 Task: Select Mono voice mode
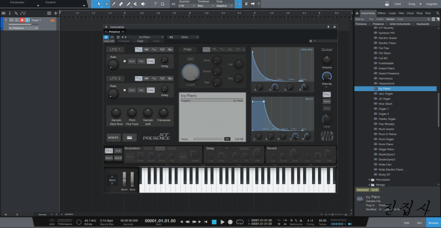(x=326, y=102)
